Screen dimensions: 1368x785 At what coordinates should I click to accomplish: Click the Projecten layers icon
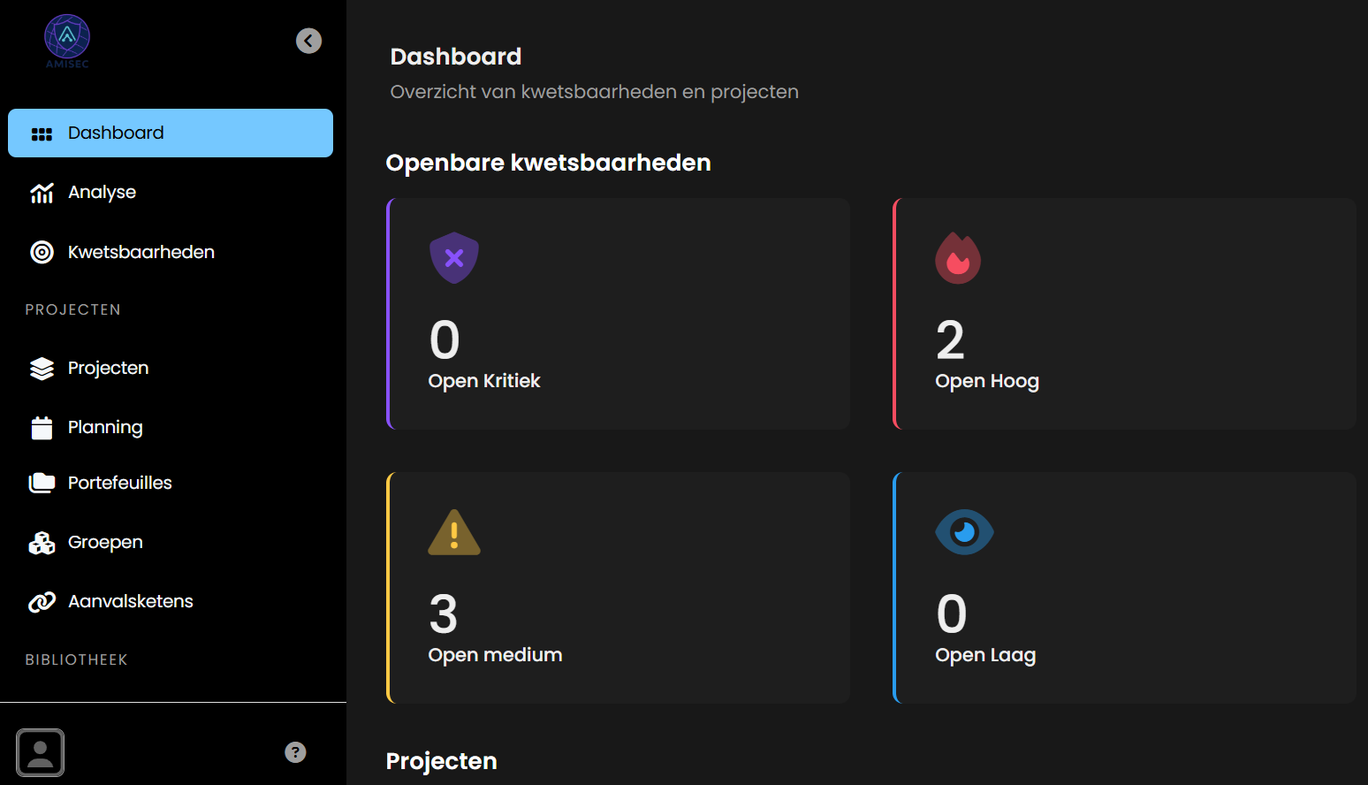(x=42, y=369)
